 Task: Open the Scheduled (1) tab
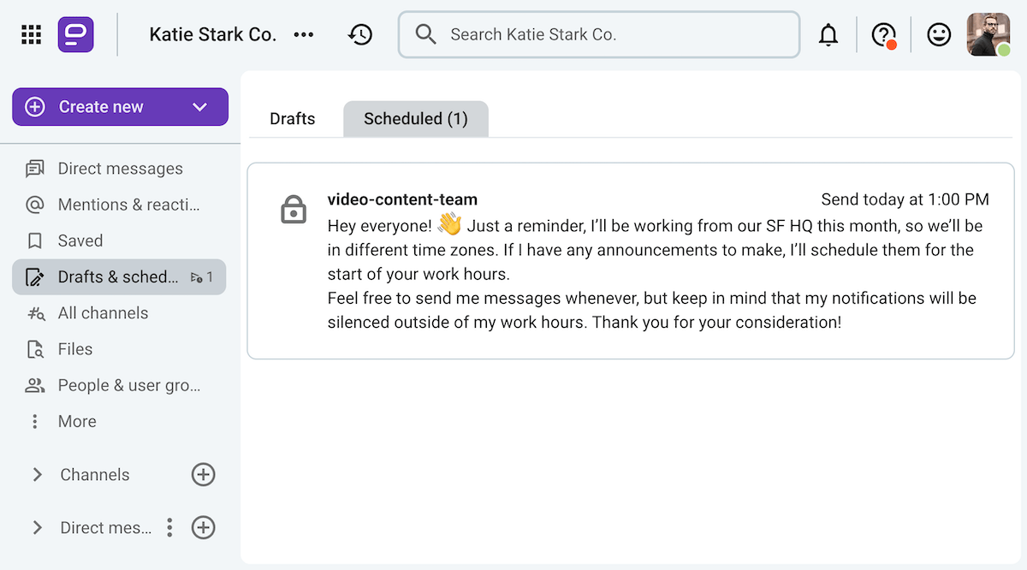(415, 118)
